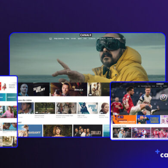Open the Barcelona players highlight thumbnail
168x168 pixels.
[141, 133]
